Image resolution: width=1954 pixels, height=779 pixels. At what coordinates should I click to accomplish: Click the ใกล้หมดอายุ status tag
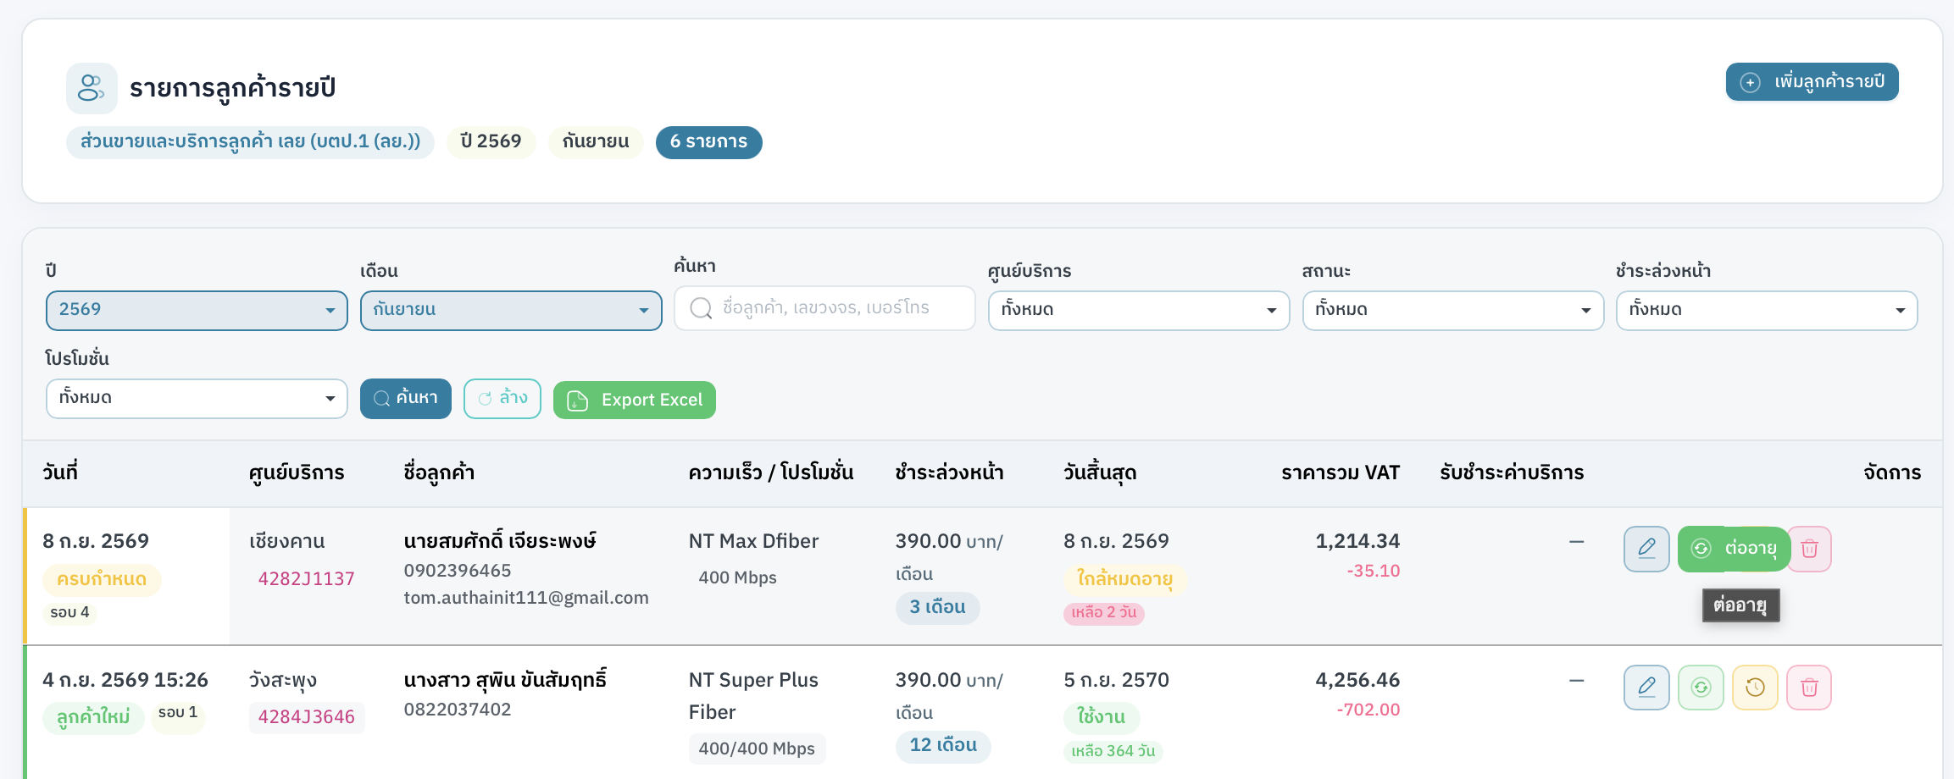(1124, 579)
